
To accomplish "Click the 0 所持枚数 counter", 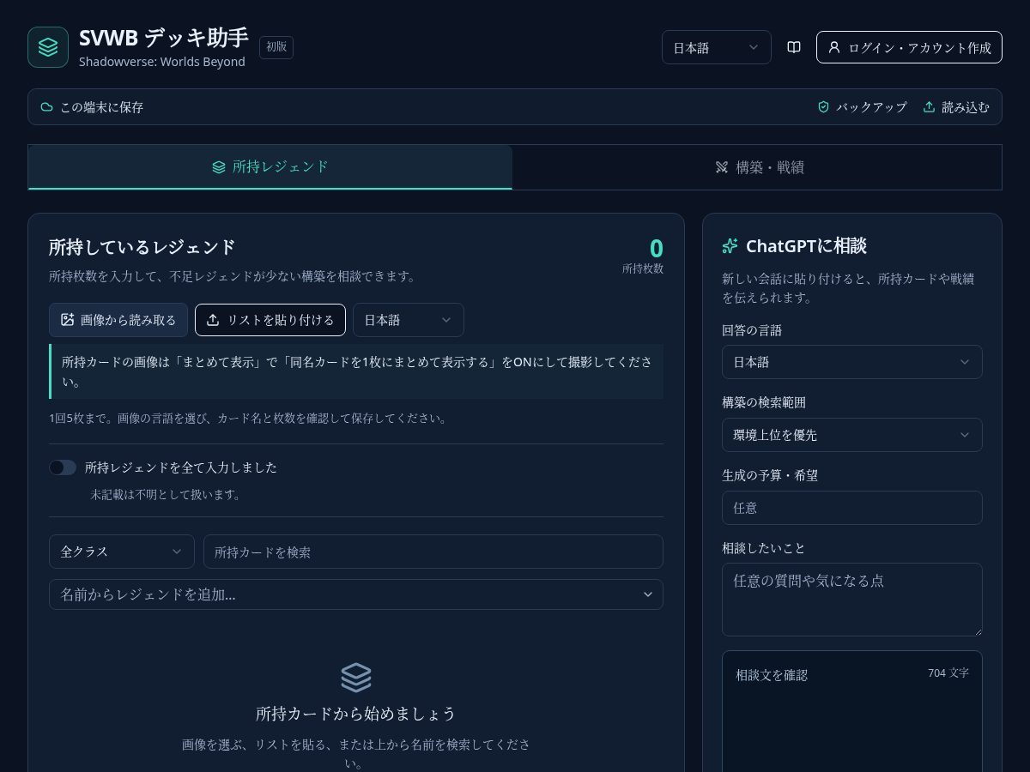I will point(643,256).
